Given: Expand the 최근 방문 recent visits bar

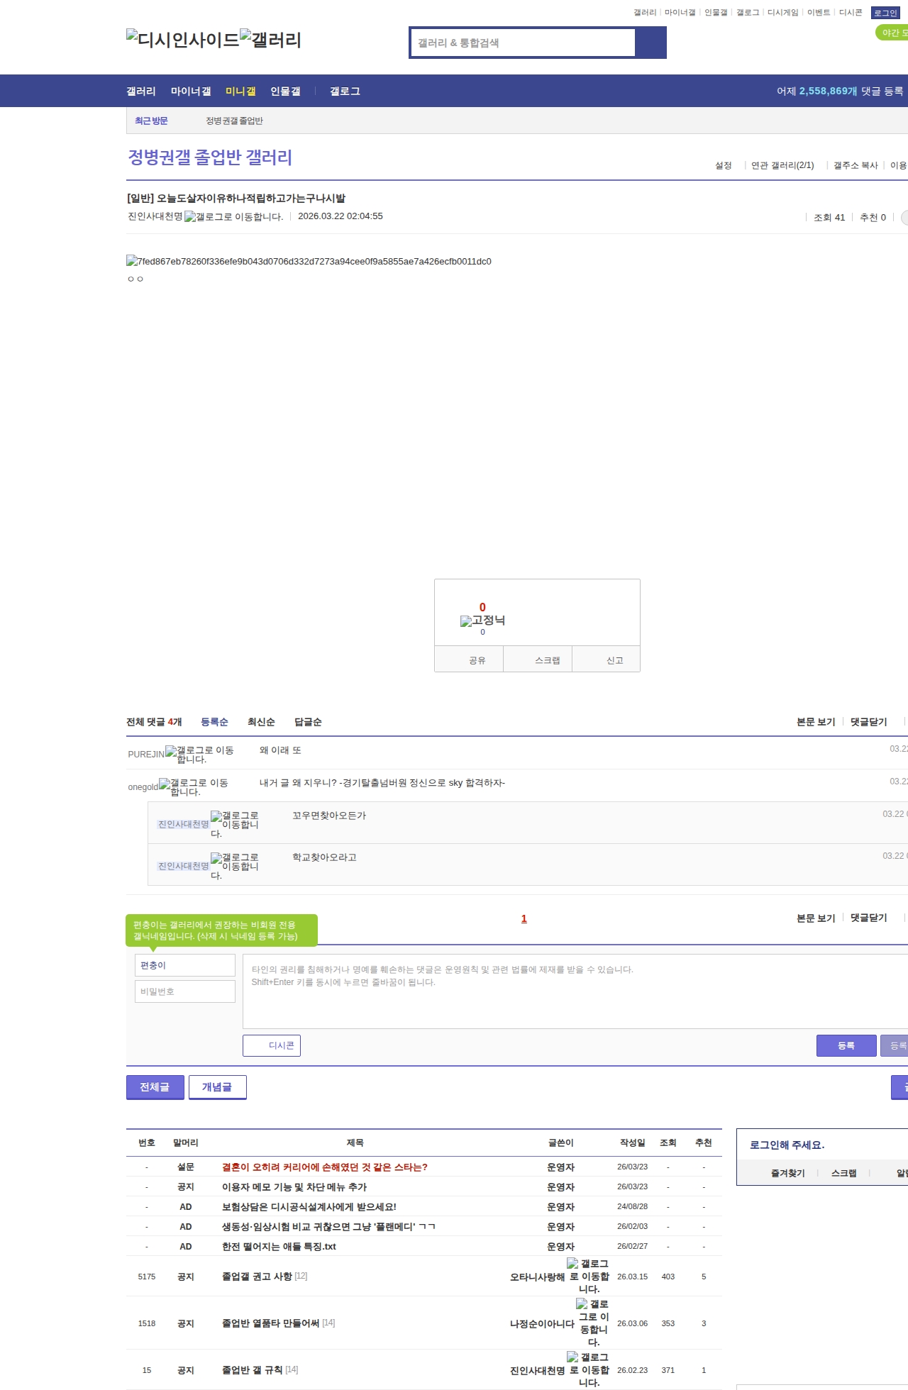Looking at the screenshot, I should click(151, 121).
